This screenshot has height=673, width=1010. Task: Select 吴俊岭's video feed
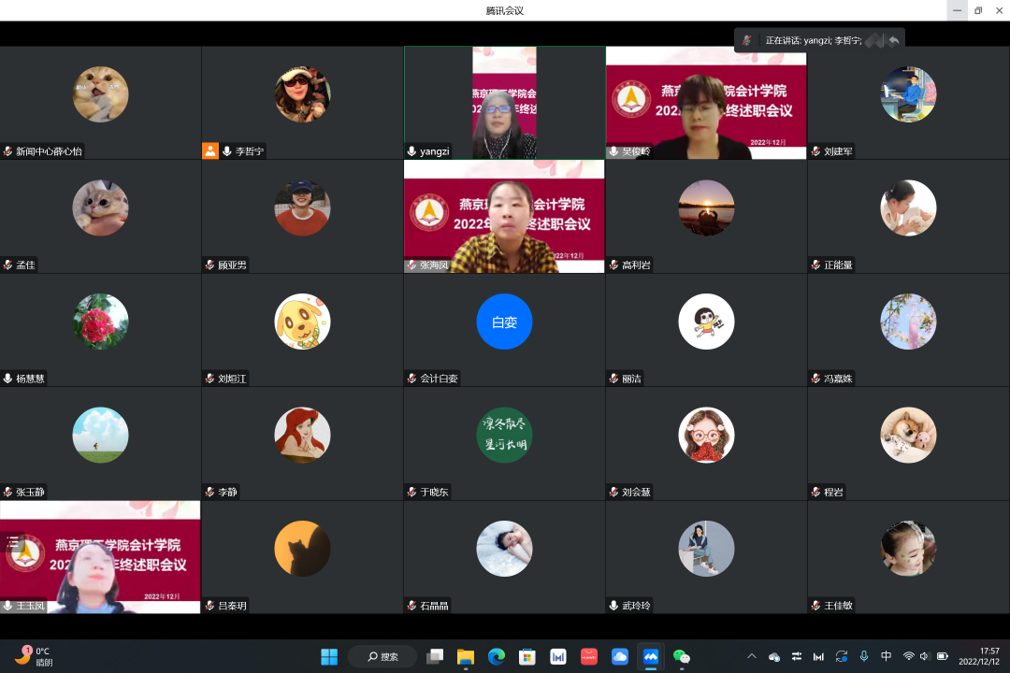706,103
